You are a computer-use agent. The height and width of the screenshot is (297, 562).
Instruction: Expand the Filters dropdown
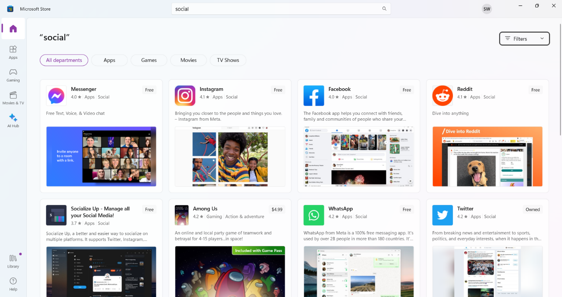[x=524, y=38]
